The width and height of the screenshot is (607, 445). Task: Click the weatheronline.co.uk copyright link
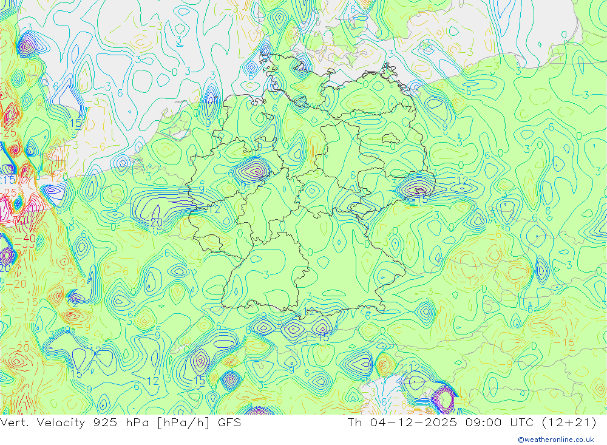click(x=556, y=440)
